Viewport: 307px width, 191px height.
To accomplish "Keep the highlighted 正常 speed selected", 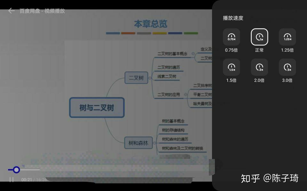I will click(x=259, y=50).
